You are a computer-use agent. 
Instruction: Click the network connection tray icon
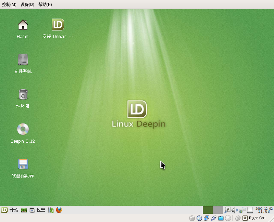tap(242, 210)
